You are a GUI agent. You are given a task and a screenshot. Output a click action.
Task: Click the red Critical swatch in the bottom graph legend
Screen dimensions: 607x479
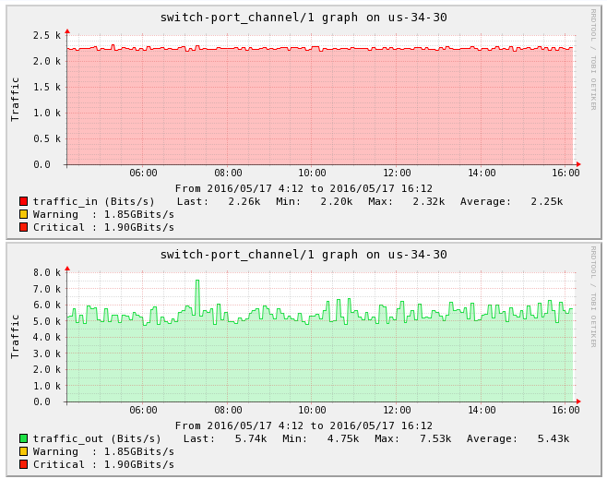pyautogui.click(x=24, y=464)
